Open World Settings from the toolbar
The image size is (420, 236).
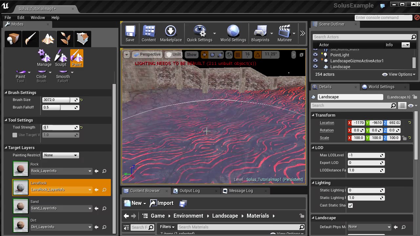[x=233, y=34]
